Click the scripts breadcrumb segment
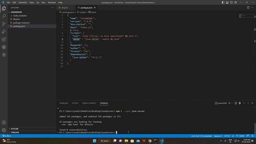The height and width of the screenshot is (144, 256). [82, 12]
